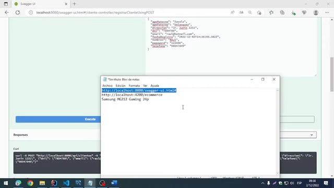Launch Chrome from the taskbar
334x188 pixels.
(30, 183)
